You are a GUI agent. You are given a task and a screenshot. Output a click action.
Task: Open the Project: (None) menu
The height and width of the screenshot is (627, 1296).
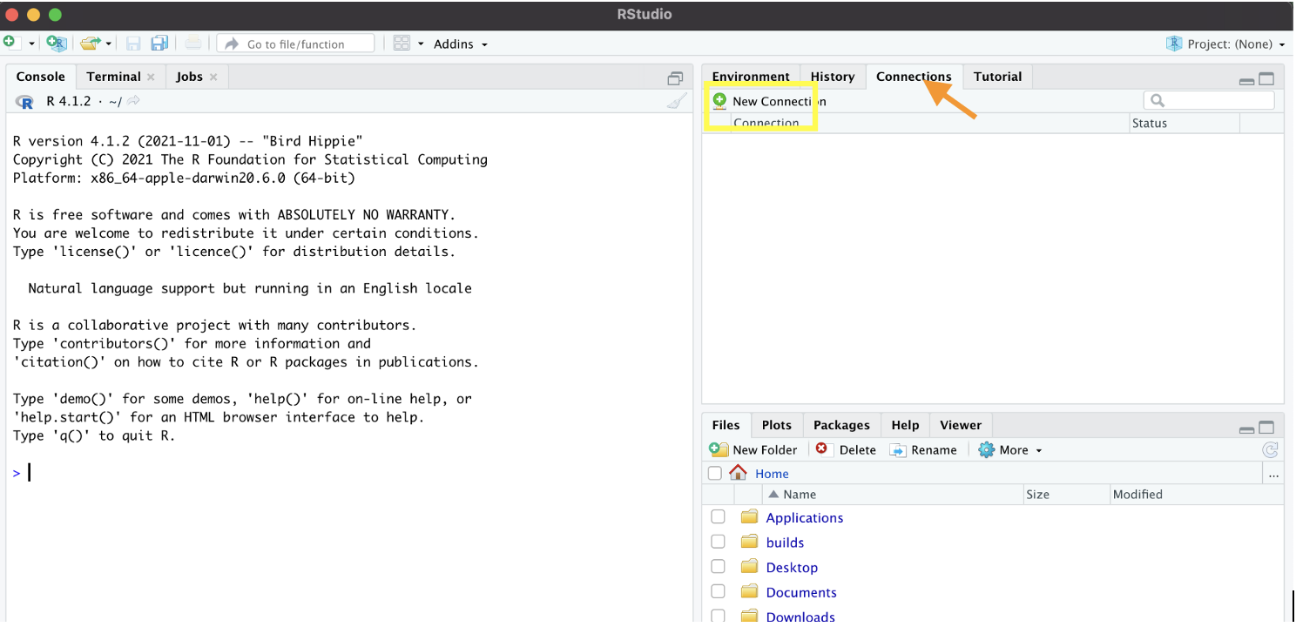(x=1226, y=44)
